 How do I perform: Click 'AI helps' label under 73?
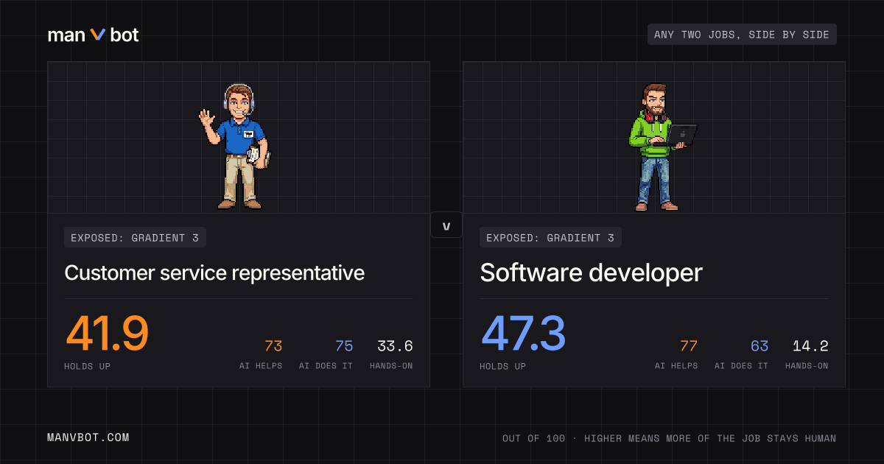click(261, 366)
